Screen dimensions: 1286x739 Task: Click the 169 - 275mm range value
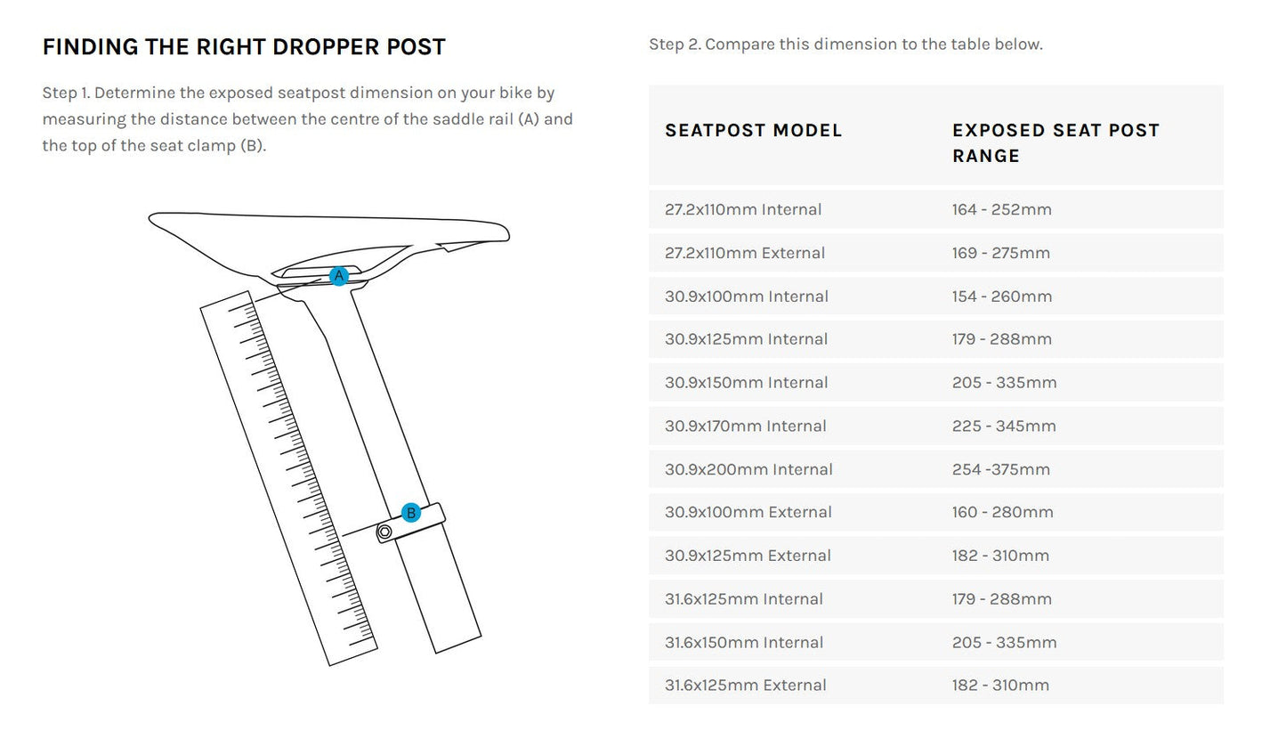pyautogui.click(x=1000, y=253)
